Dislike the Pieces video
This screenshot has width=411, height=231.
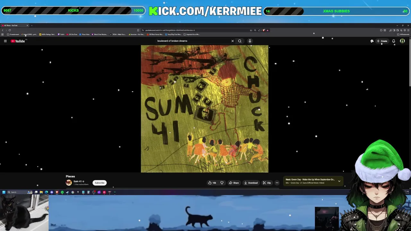click(x=222, y=183)
